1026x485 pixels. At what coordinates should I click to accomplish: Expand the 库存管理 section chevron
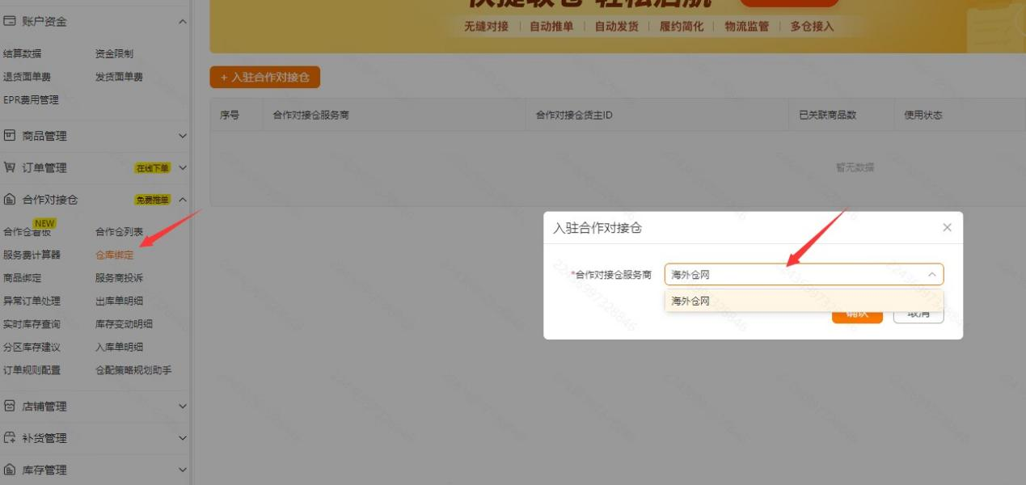[182, 470]
